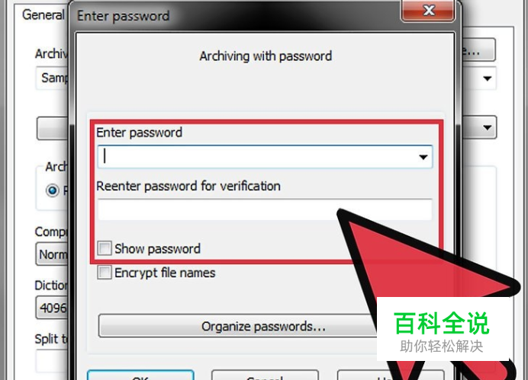Select the archive format radio button
The width and height of the screenshot is (528, 380).
coord(52,190)
